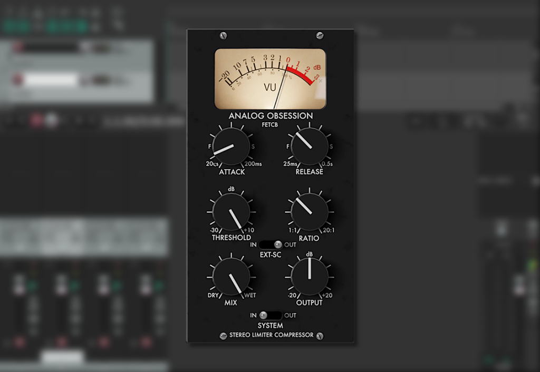Adjust the THRESHOLD knob
540x372 pixels.
point(231,212)
